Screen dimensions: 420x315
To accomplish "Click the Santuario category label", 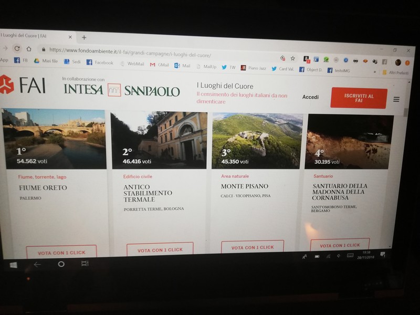I will pos(323,176).
